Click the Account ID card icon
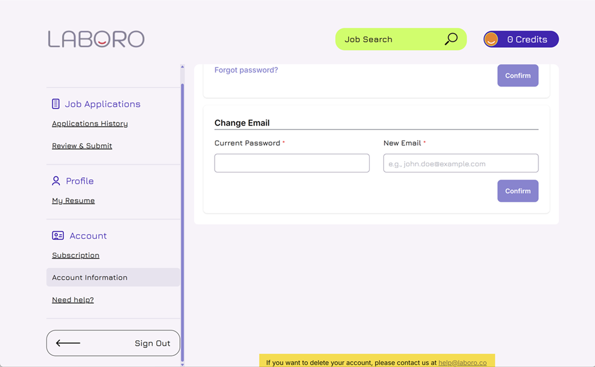Screen dimensions: 595x367 pyautogui.click(x=58, y=236)
